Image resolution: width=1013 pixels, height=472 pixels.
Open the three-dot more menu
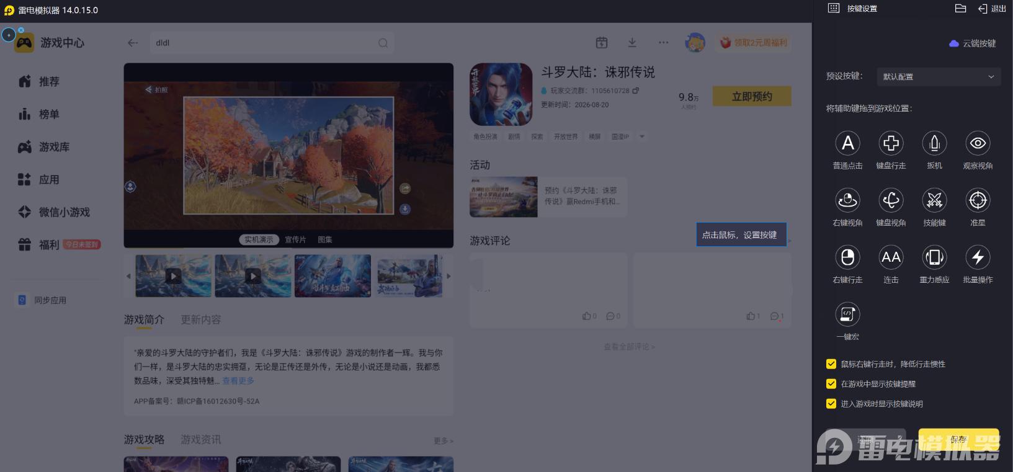tap(664, 43)
